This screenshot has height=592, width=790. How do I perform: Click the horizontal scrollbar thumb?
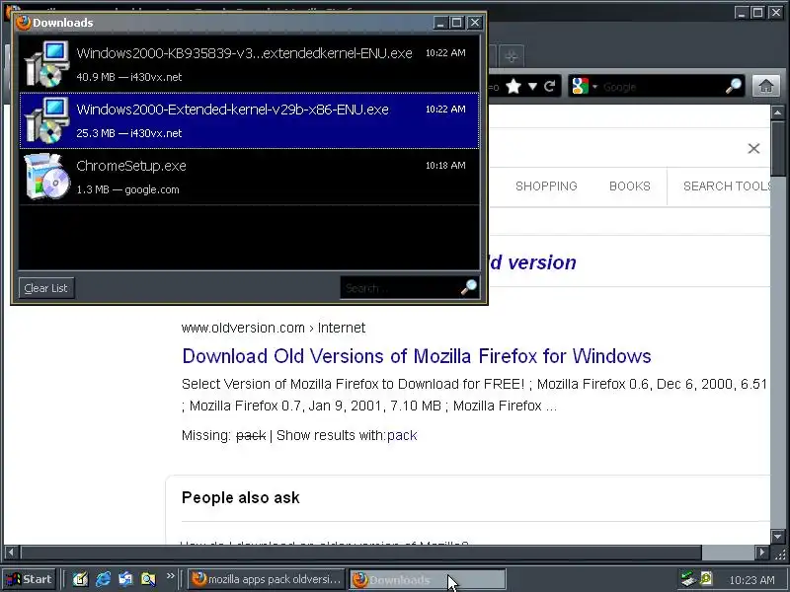(360, 553)
